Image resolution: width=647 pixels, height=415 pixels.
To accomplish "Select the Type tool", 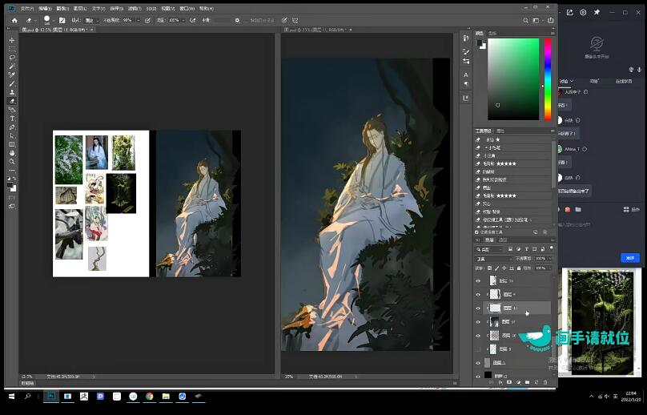I will tap(11, 119).
